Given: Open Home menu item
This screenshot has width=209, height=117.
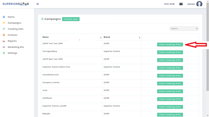Looking at the screenshot, I should [x=11, y=17].
